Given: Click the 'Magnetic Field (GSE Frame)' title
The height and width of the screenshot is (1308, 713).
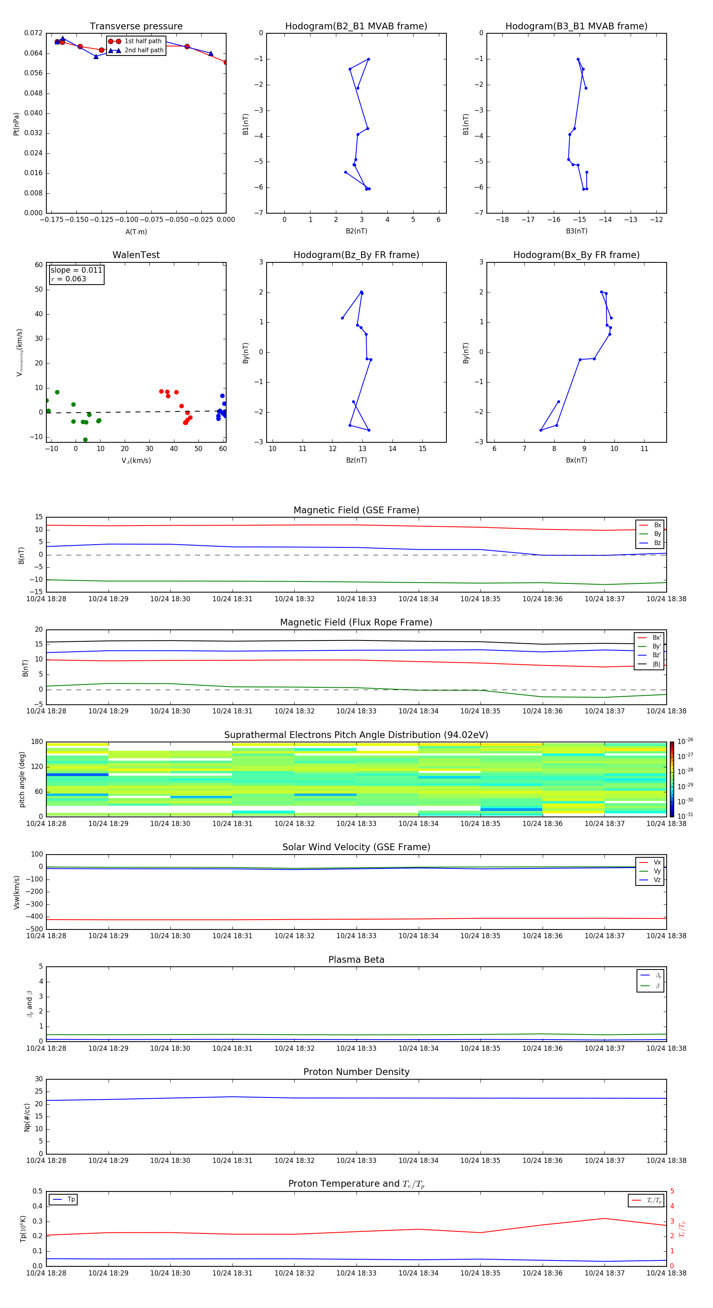Looking at the screenshot, I should [x=356, y=510].
